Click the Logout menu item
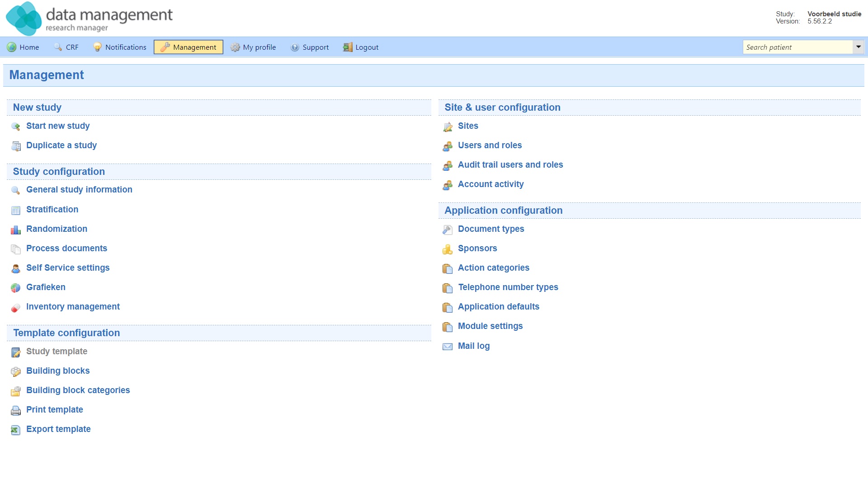 click(x=361, y=47)
